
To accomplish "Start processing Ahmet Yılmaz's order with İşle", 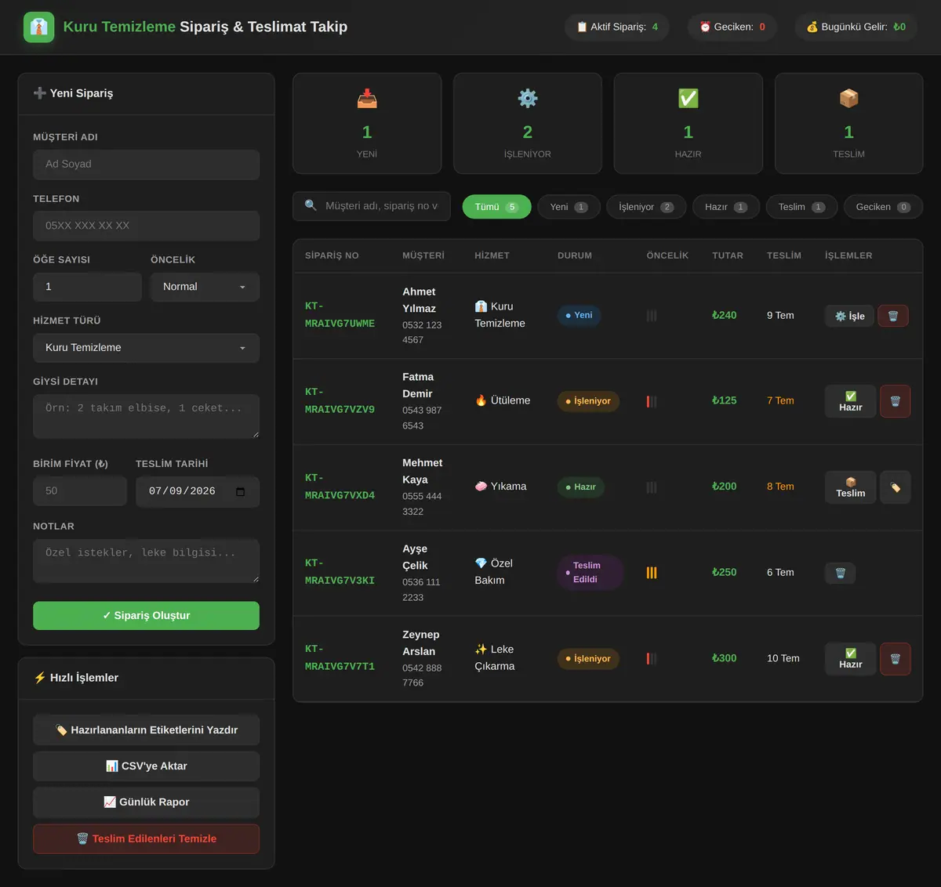I will 849,316.
